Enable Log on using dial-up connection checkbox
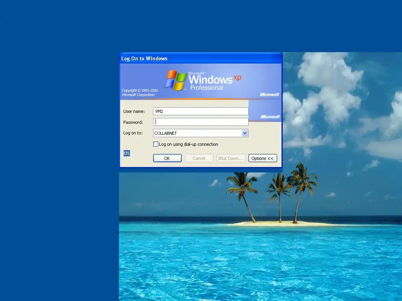The width and height of the screenshot is (402, 301). pyautogui.click(x=155, y=144)
